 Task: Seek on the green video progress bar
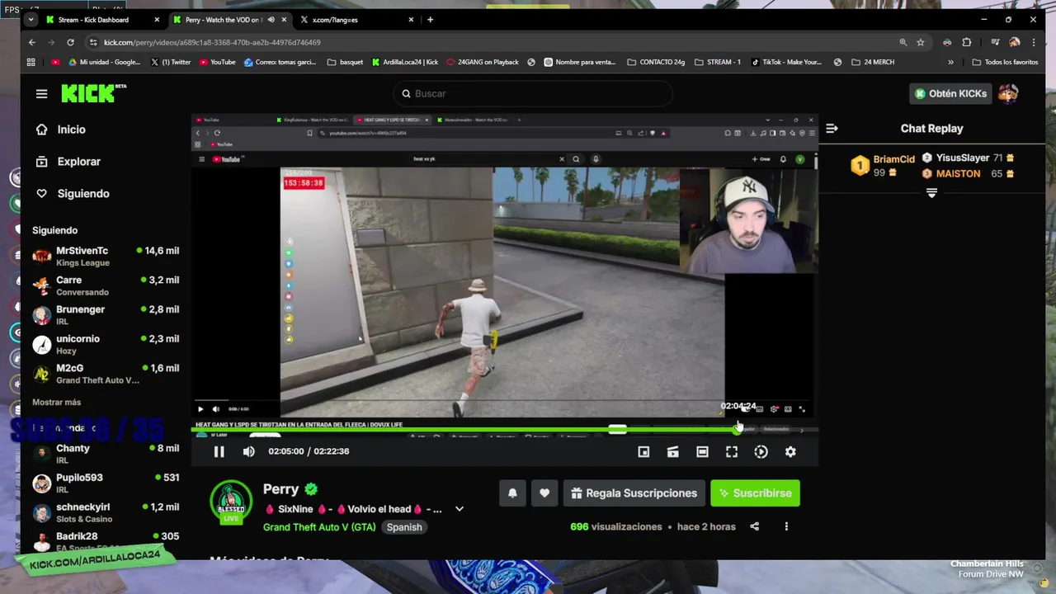pyautogui.click(x=504, y=430)
